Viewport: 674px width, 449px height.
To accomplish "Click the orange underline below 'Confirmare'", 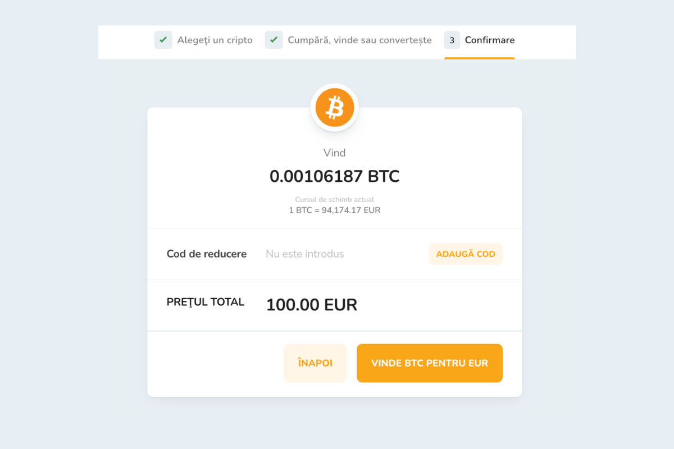I will pyautogui.click(x=479, y=57).
